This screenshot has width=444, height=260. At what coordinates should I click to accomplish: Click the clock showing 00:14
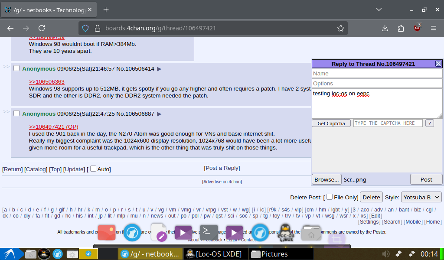pyautogui.click(x=429, y=254)
